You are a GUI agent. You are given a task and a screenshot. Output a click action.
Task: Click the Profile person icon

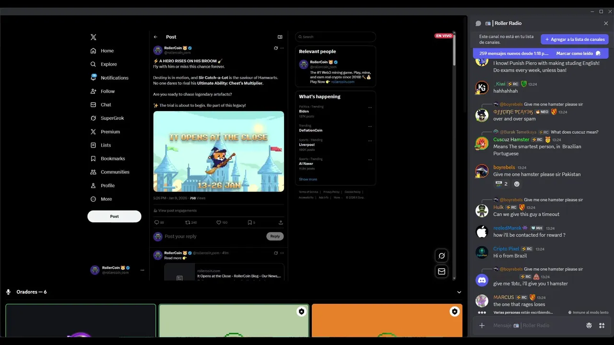click(x=94, y=185)
